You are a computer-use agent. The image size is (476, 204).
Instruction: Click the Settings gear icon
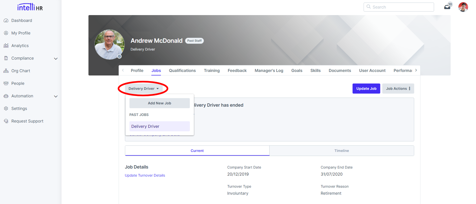click(6, 109)
